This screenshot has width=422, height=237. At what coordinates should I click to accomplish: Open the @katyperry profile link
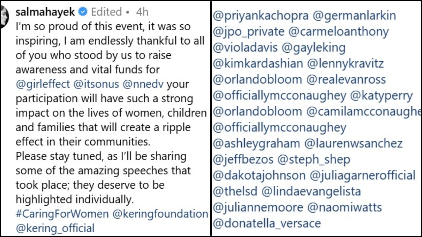tap(381, 96)
